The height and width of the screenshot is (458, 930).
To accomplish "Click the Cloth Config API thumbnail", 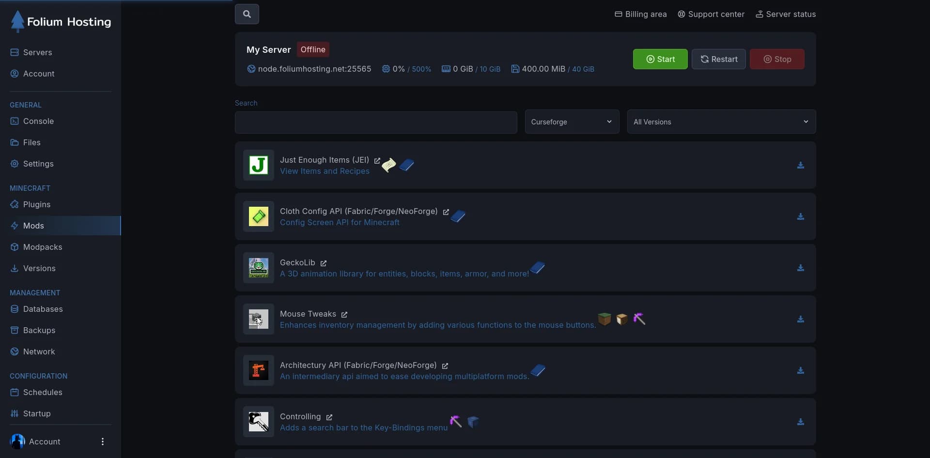I will point(259,216).
